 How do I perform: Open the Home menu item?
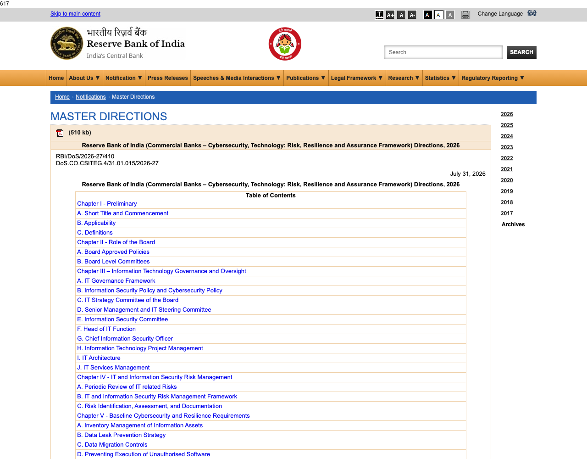(x=56, y=78)
